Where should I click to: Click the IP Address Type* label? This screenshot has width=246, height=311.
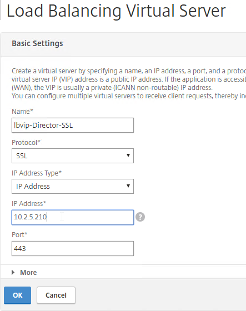tap(37, 173)
